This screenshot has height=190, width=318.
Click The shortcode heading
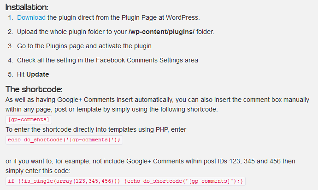point(34,89)
